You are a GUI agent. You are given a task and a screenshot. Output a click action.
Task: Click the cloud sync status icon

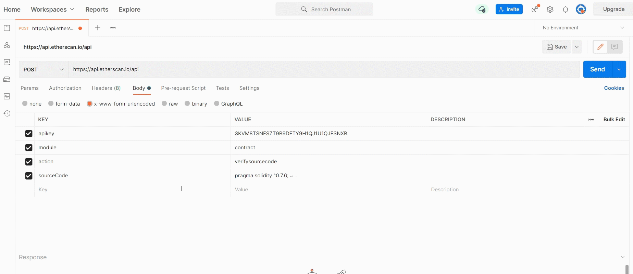482,9
